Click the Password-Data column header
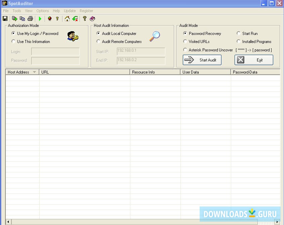 [255, 72]
